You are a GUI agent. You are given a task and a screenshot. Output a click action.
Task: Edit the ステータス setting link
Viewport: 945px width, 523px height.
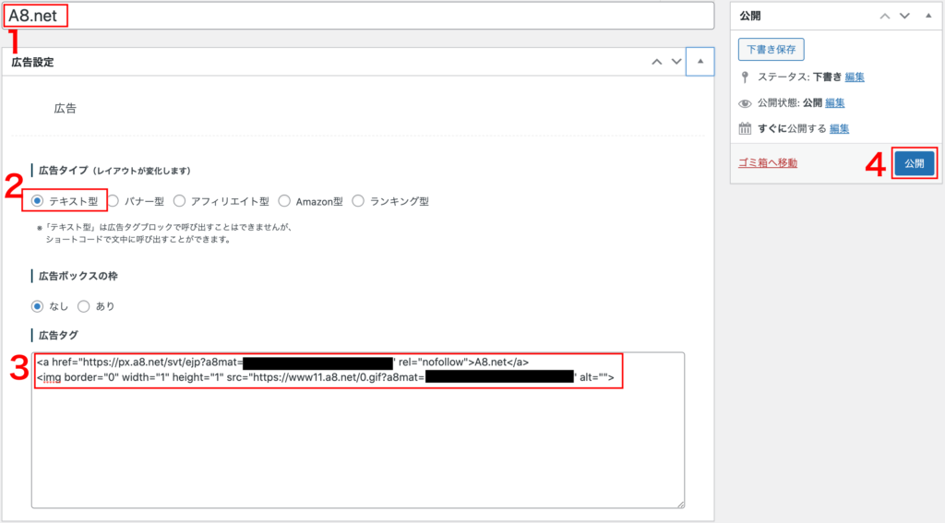click(x=855, y=77)
